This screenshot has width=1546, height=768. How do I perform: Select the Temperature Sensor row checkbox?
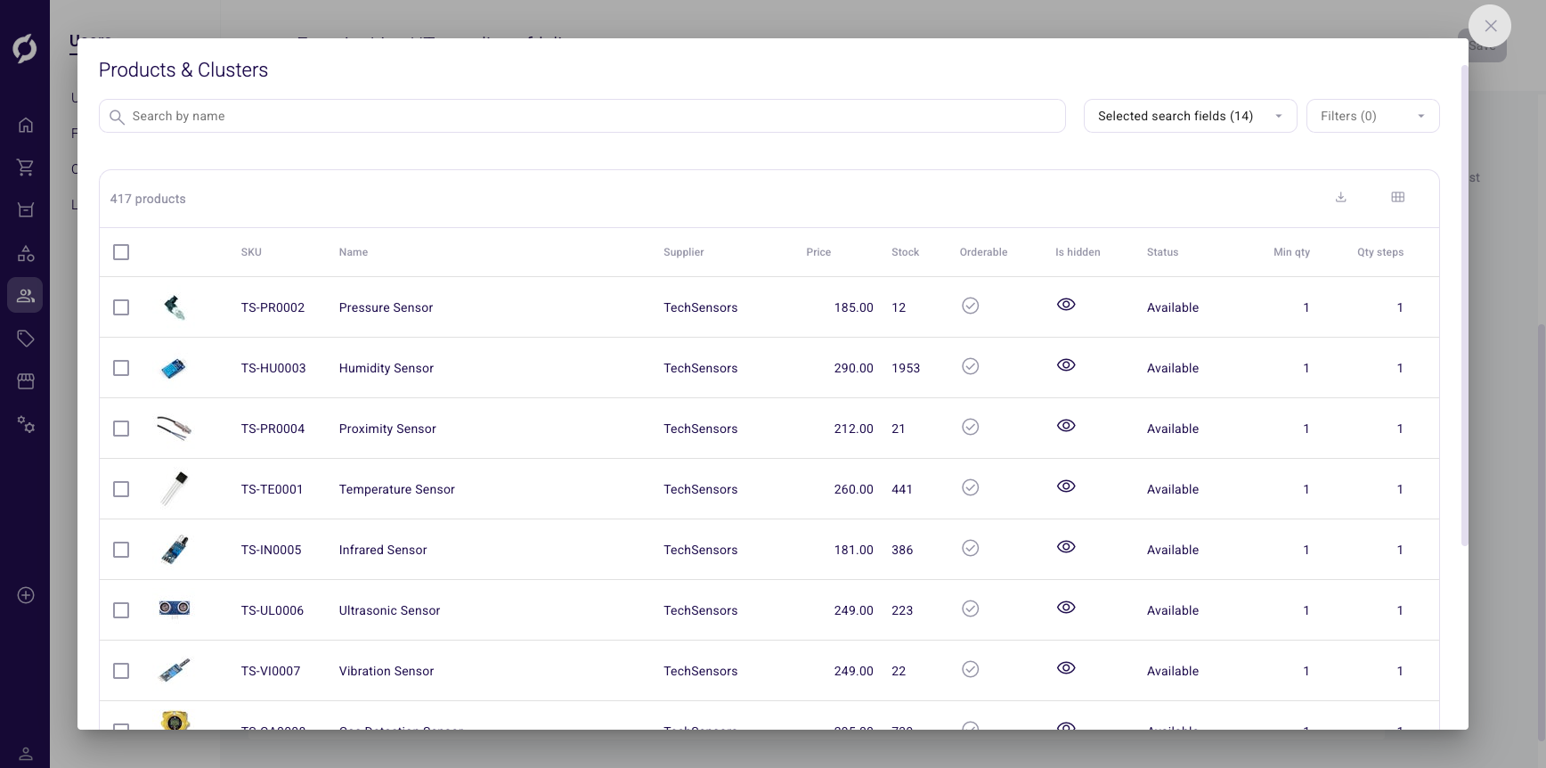[121, 489]
